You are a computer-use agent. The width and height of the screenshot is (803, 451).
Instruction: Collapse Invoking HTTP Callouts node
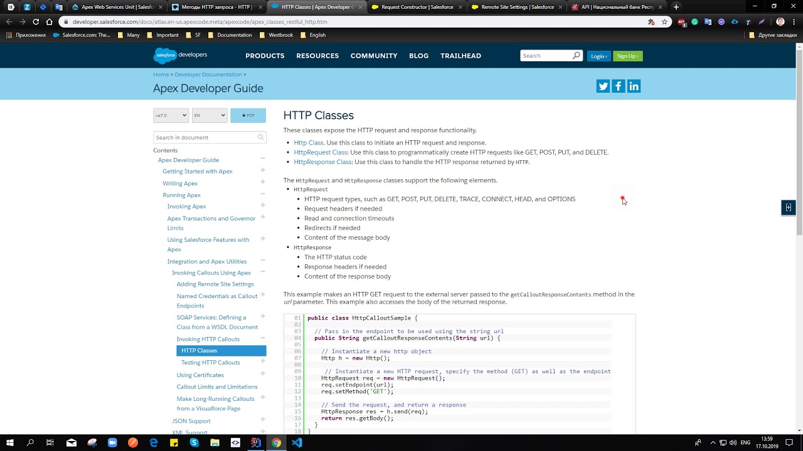(x=262, y=338)
